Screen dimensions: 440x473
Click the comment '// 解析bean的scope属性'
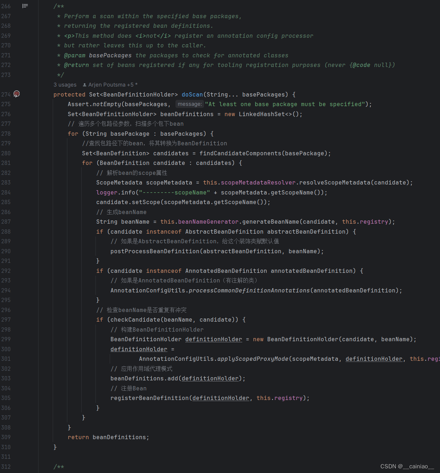click(x=132, y=173)
